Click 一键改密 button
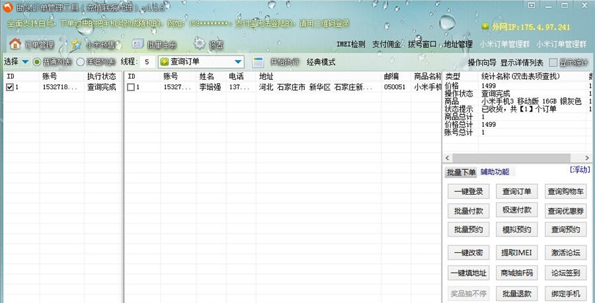 [x=469, y=253]
